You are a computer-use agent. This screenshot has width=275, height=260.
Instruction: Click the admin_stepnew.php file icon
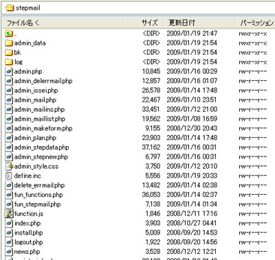pos(9,157)
